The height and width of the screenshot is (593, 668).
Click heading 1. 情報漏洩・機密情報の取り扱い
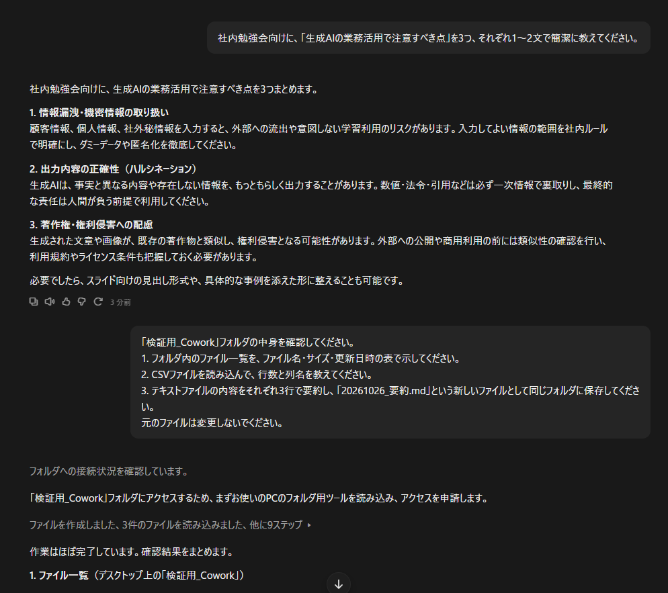pyautogui.click(x=99, y=113)
